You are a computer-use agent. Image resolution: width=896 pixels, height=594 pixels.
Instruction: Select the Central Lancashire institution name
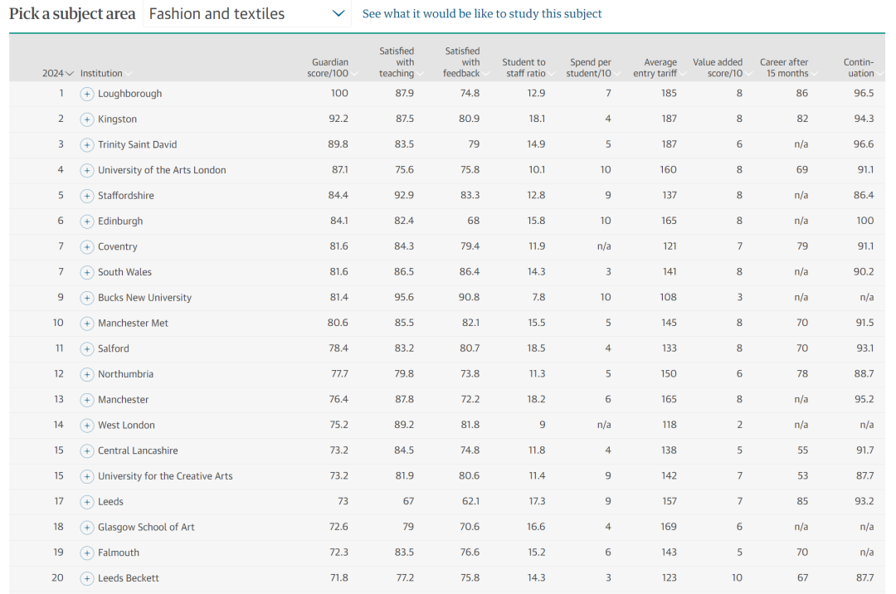point(138,450)
